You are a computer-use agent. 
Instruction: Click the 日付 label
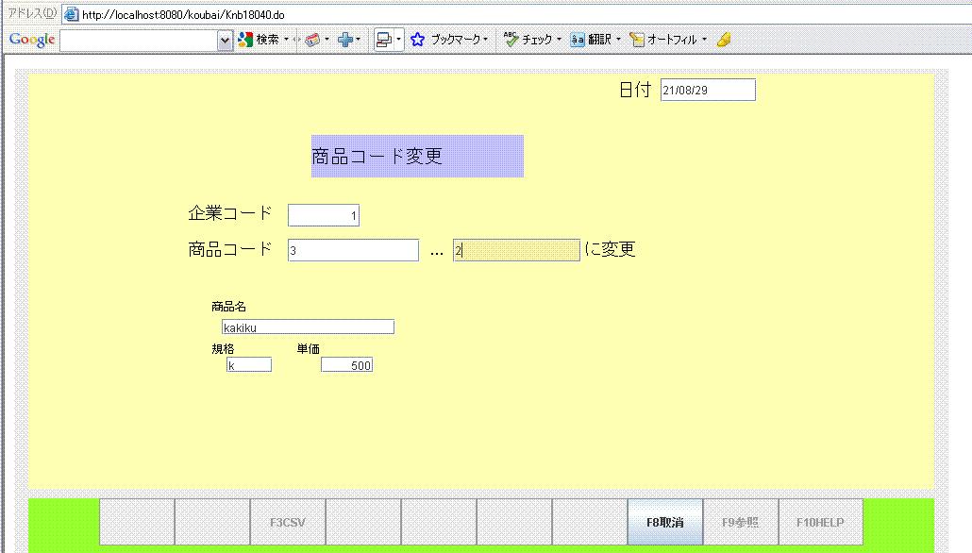635,90
